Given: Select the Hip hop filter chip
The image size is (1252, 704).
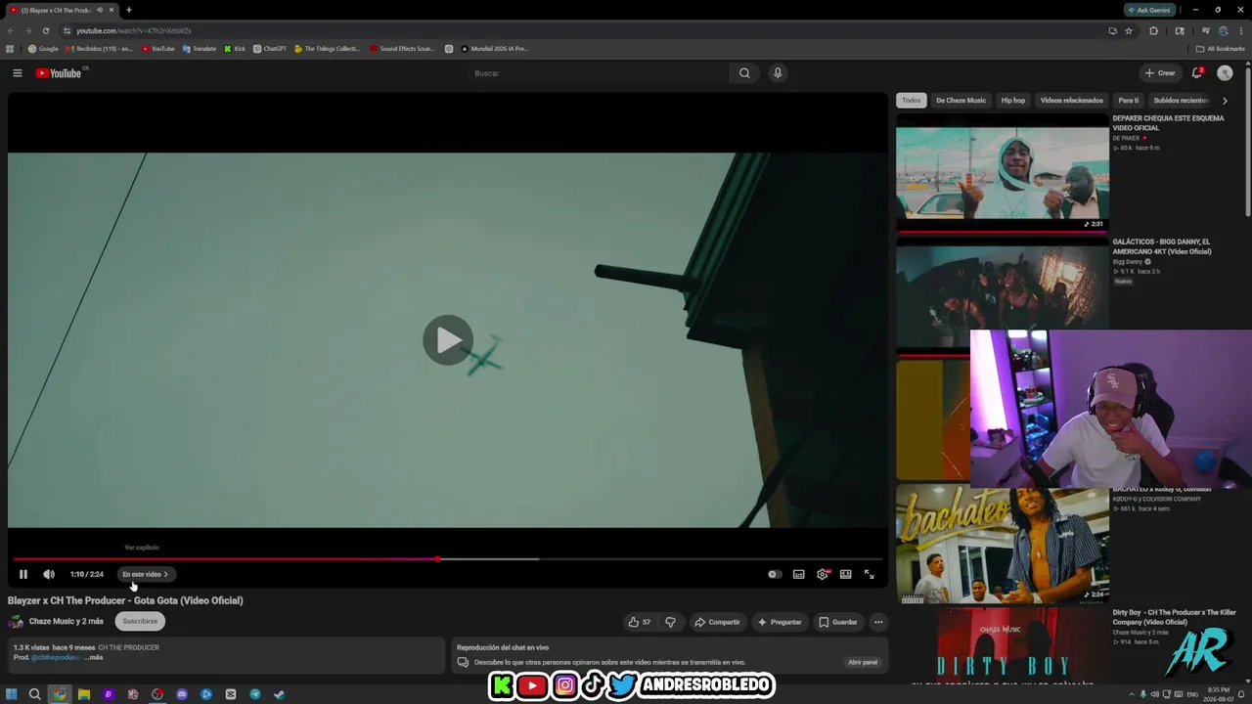Looking at the screenshot, I should point(1013,101).
